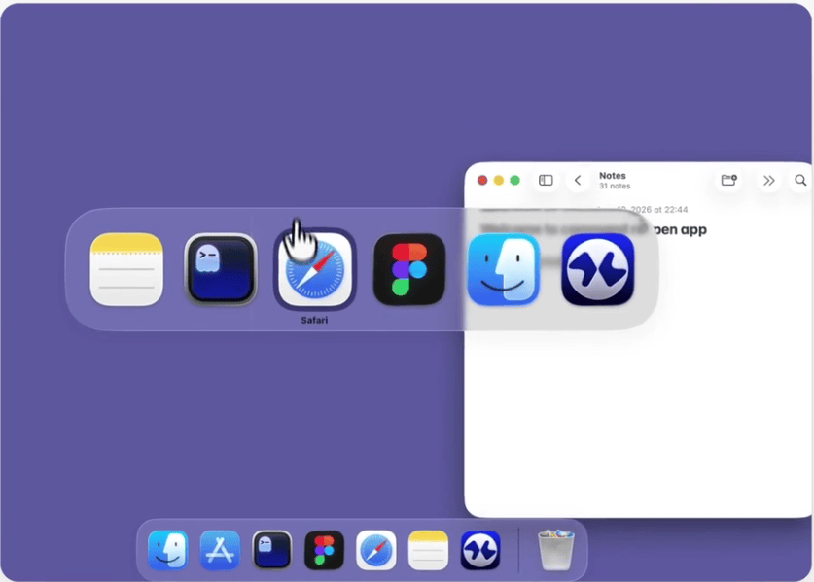Click the "Safari" label in the switcher
Image resolution: width=814 pixels, height=582 pixels.
tap(314, 320)
